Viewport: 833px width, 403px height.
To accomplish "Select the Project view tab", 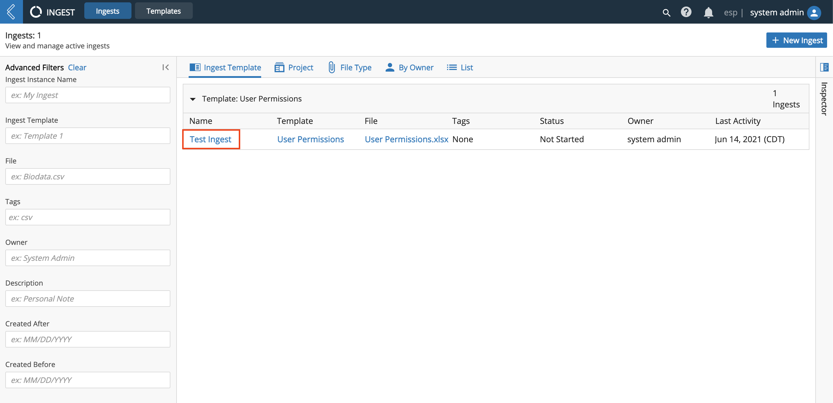I will pyautogui.click(x=294, y=67).
